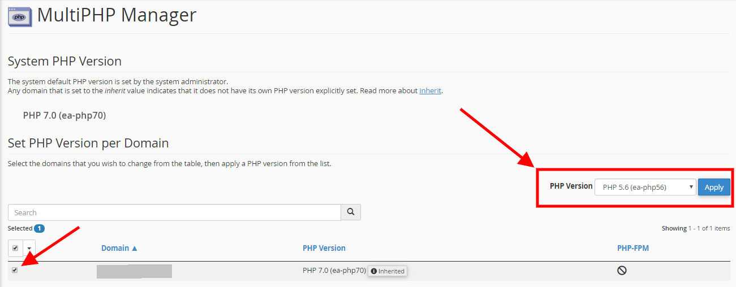
Task: Toggle the select-all checkbox in table header
Action: (x=15, y=248)
